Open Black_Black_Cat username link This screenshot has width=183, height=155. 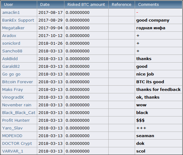[x=19, y=112]
